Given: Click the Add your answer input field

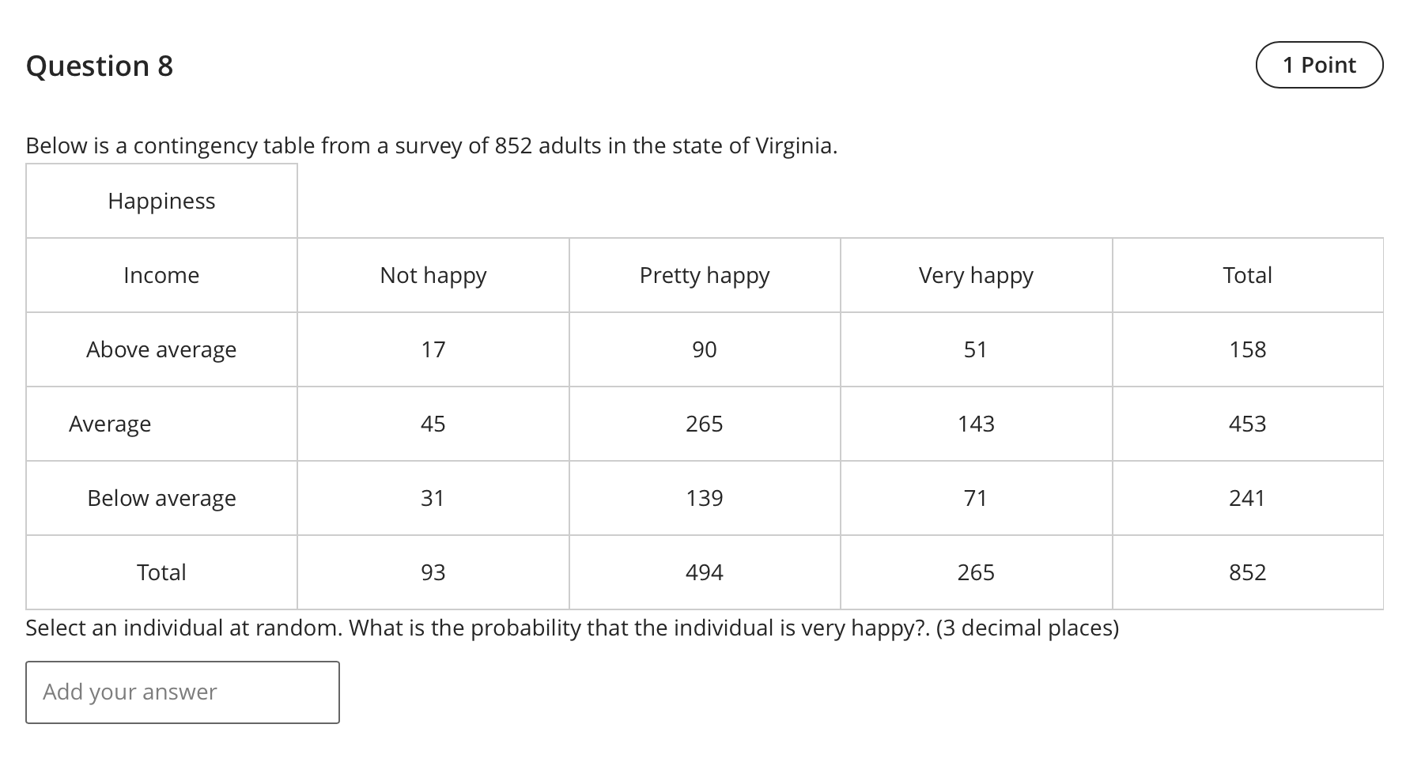Looking at the screenshot, I should coord(182,692).
